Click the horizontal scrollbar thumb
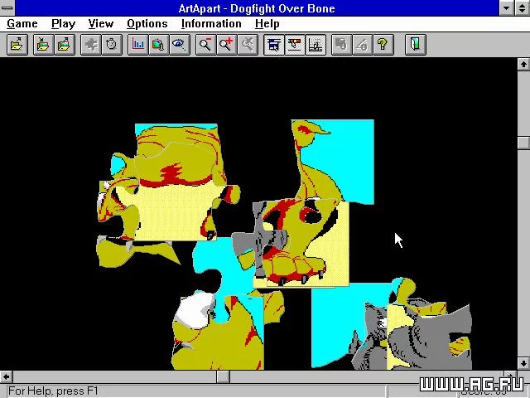The width and height of the screenshot is (530, 398). click(223, 376)
